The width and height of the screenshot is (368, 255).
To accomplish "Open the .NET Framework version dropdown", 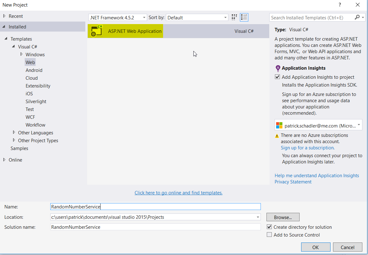I will [144, 17].
